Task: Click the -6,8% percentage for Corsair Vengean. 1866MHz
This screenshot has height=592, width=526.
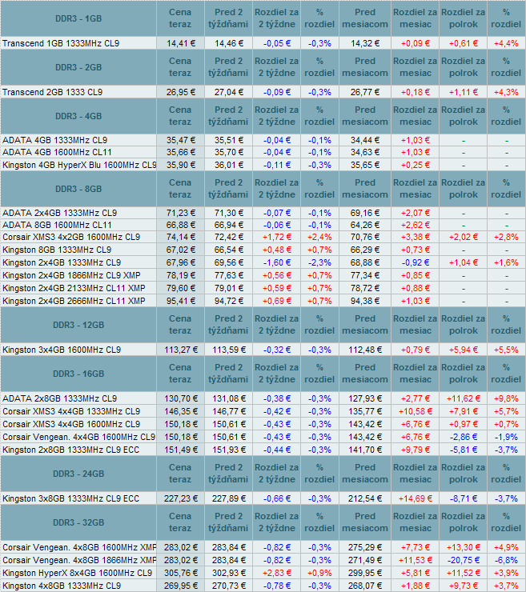Action: (506, 560)
